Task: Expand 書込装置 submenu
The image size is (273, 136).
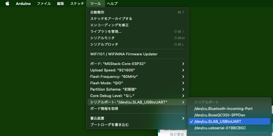Action: (x=137, y=118)
